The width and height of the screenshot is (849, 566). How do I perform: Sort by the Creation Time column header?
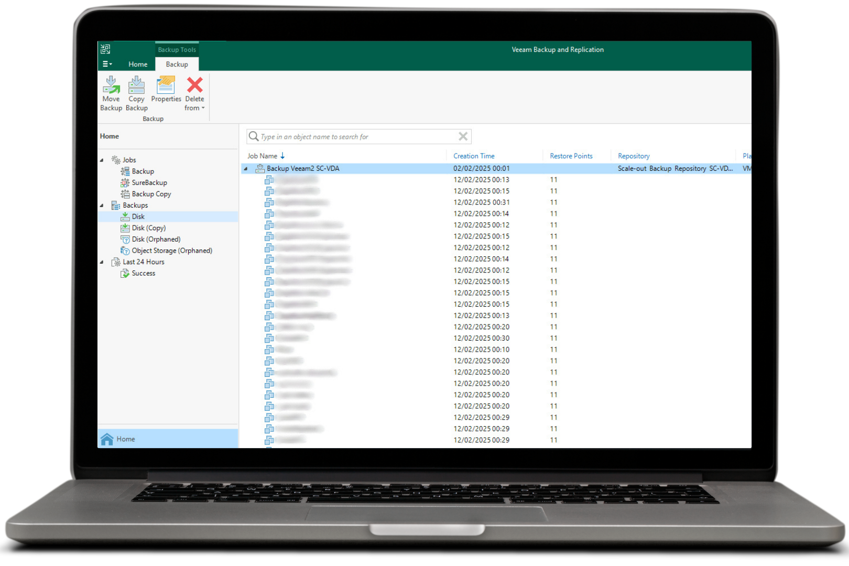(x=474, y=156)
